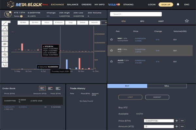This screenshot has width=196, height=130.
Task: Collapse the chart tools sidebar arrow
Action: coord(9,22)
